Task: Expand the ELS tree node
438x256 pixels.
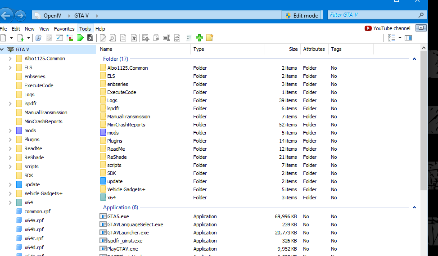Action: click(x=10, y=67)
